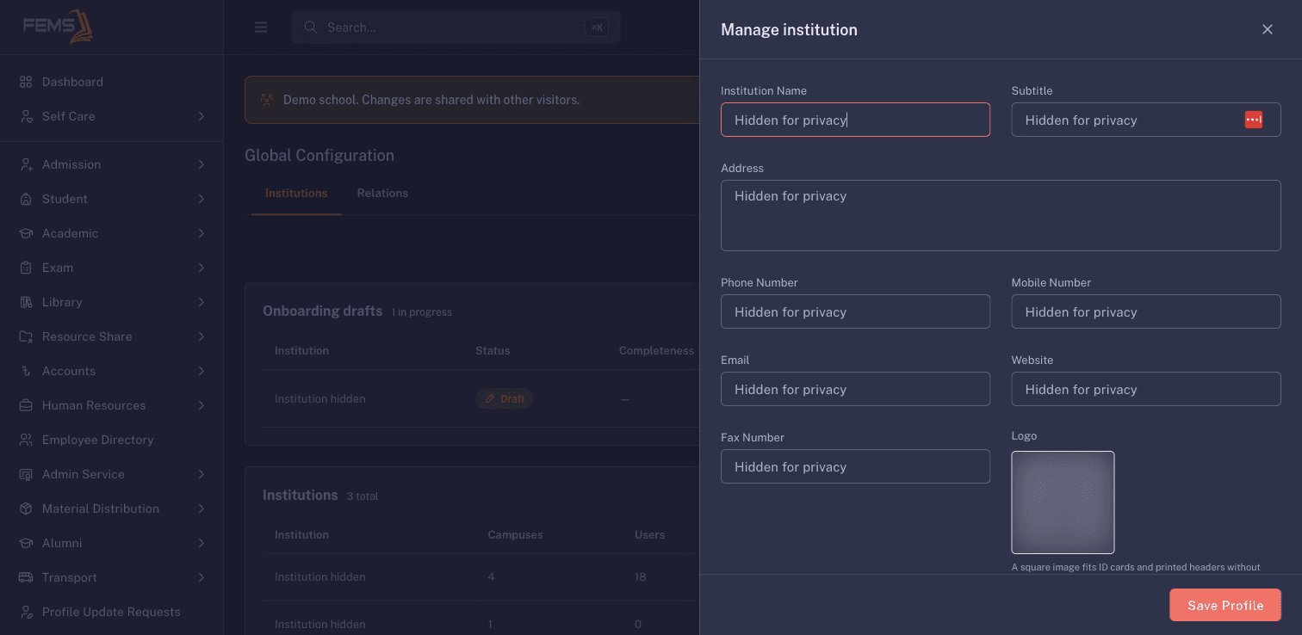This screenshot has width=1302, height=635.
Task: Click the FEMS logo
Action: click(x=58, y=26)
